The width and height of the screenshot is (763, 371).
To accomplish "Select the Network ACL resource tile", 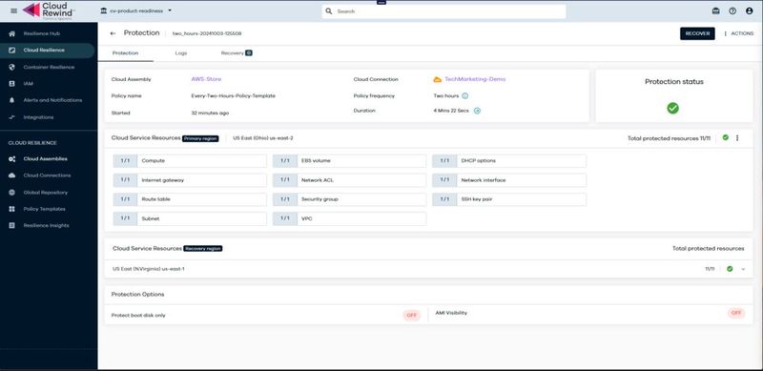I will pos(349,180).
